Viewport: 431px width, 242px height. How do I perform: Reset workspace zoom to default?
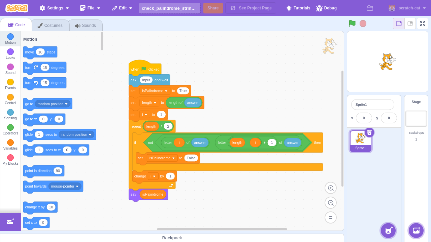[331, 217]
